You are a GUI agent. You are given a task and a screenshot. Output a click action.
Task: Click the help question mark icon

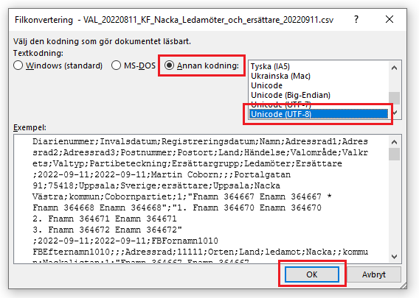356,19
